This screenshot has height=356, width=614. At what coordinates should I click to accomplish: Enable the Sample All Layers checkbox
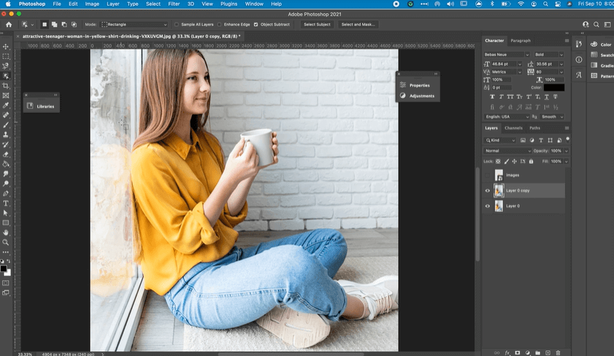point(177,24)
